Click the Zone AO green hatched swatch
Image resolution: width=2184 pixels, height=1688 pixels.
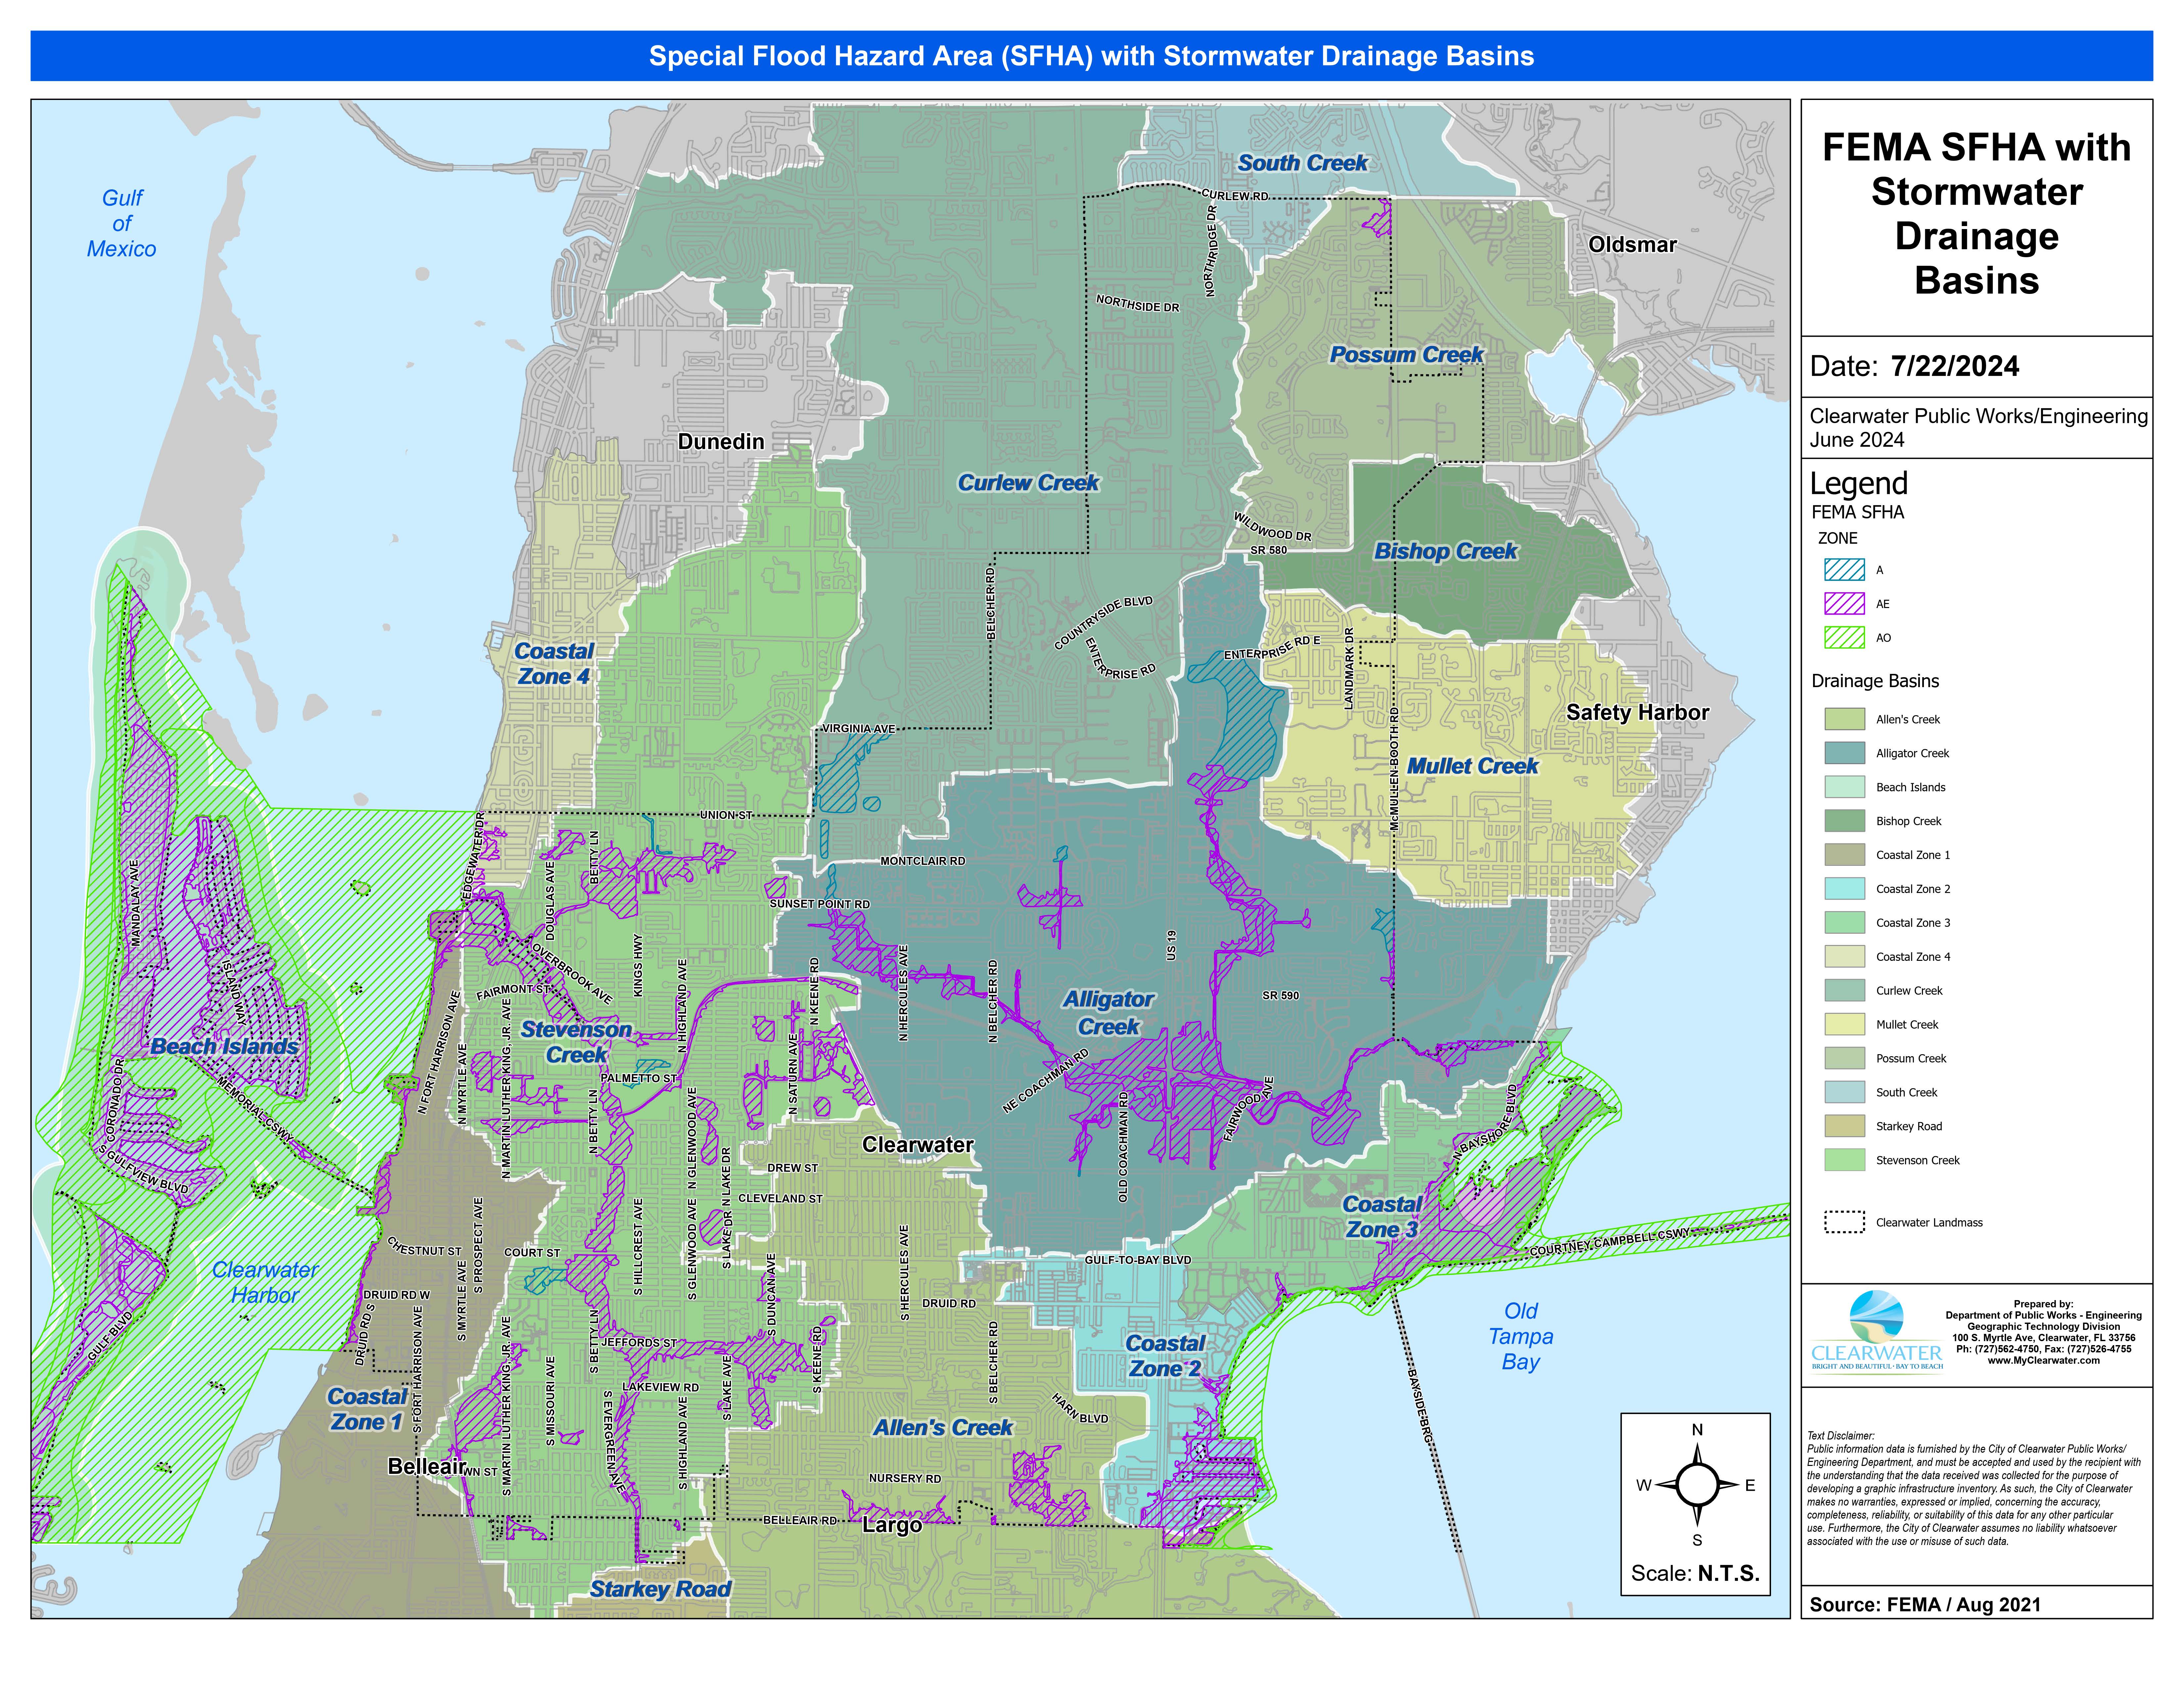click(x=1844, y=638)
